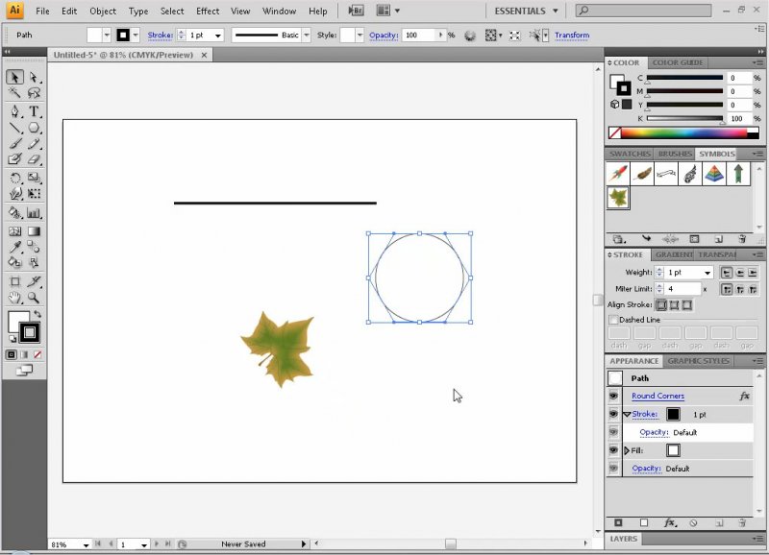
Task: Toggle visibility of the Fill attribute
Action: click(x=614, y=450)
